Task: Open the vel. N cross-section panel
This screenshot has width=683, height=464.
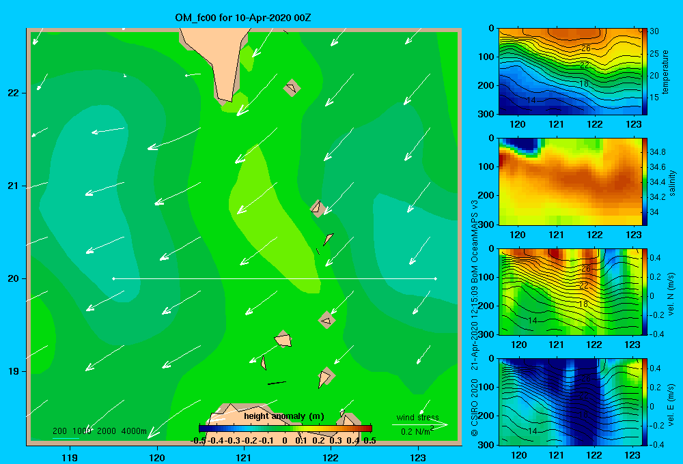Action: click(570, 291)
